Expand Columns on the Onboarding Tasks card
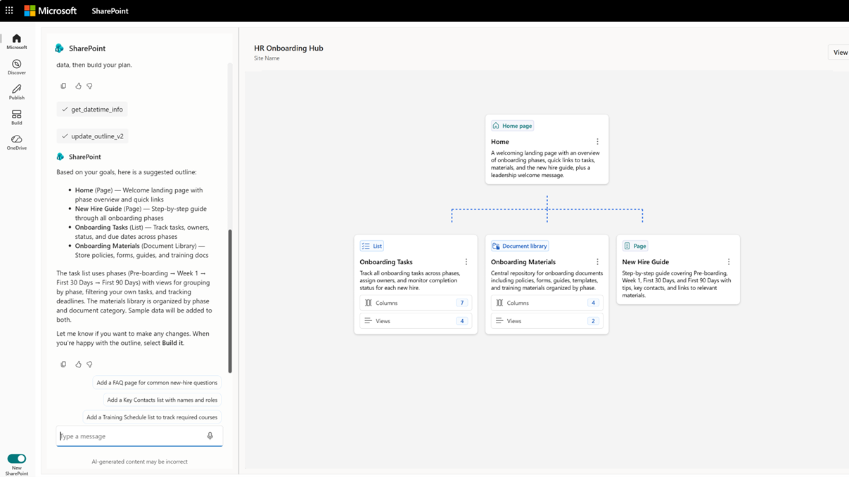 415,302
